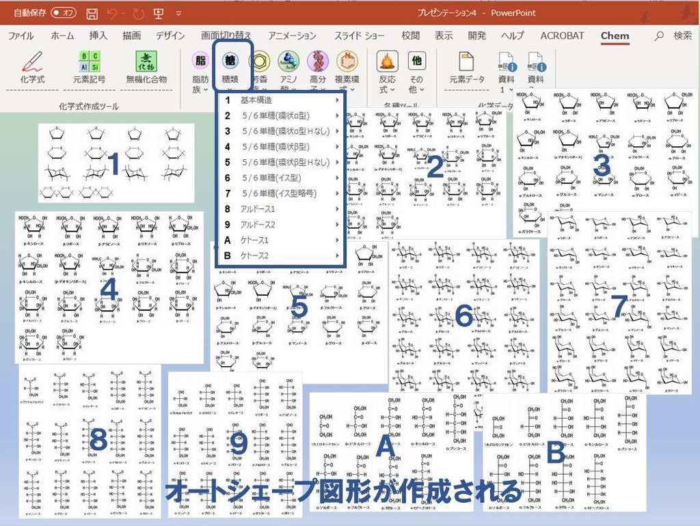The width and height of the screenshot is (700, 526).
Task: Click the green 他 other-tools icon
Action: [416, 61]
